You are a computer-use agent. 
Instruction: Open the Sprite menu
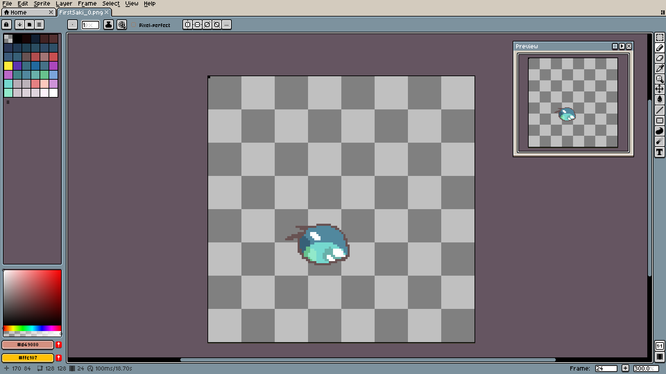coord(42,3)
